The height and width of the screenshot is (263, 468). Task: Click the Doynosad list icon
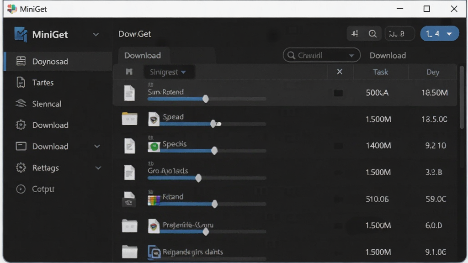[x=21, y=61]
